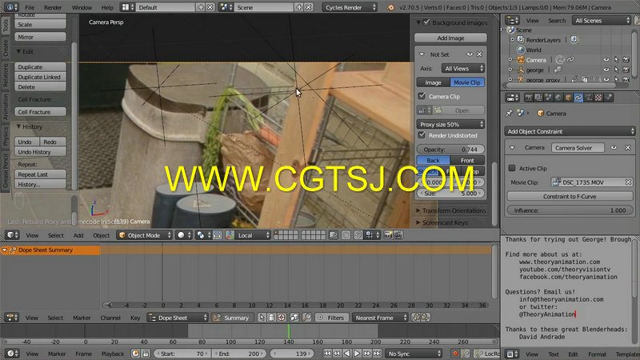The image size is (640, 360).
Task: Toggle the Background Images checkbox
Action: click(x=426, y=22)
